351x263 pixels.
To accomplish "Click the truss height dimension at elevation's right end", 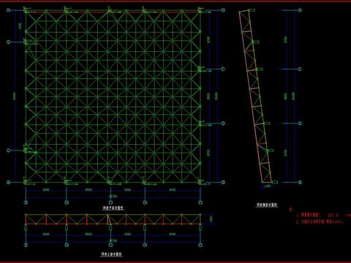I will coord(211,218).
